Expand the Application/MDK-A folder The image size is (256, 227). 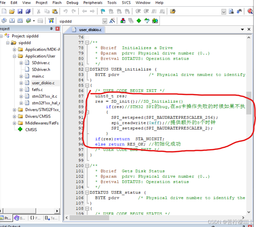coord(14,50)
